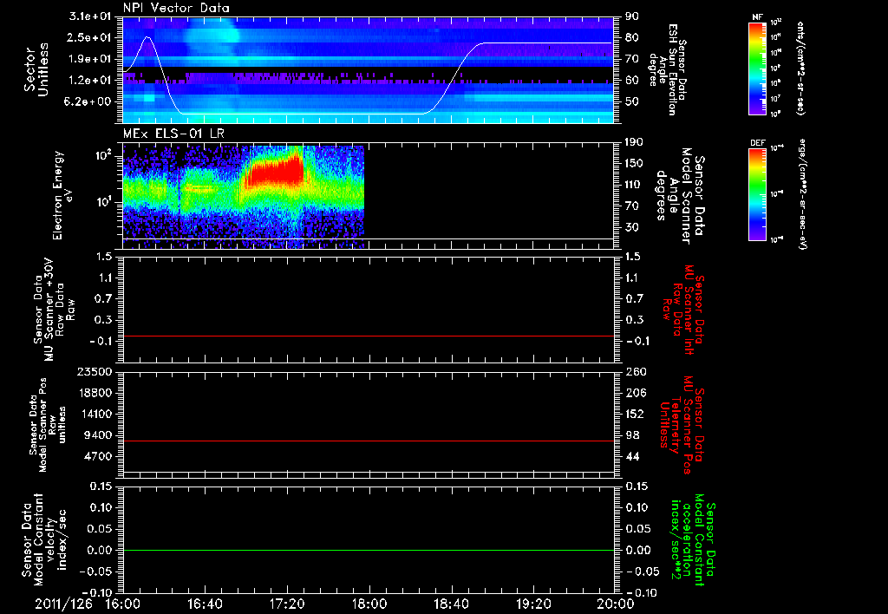Screen dimensions: 888x614
Task: Click the 16:00 time axis label
Action: click(x=123, y=604)
